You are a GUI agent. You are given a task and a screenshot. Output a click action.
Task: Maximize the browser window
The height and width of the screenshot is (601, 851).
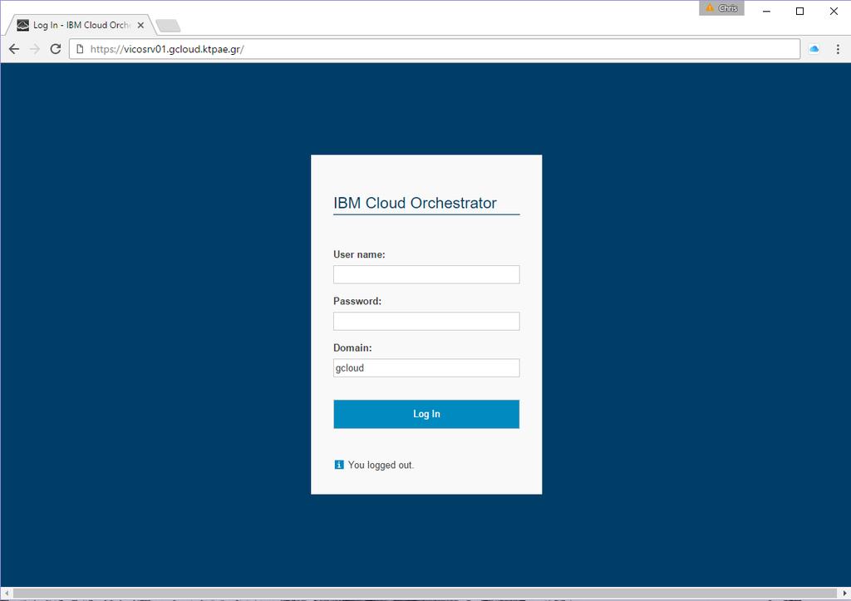[x=800, y=11]
